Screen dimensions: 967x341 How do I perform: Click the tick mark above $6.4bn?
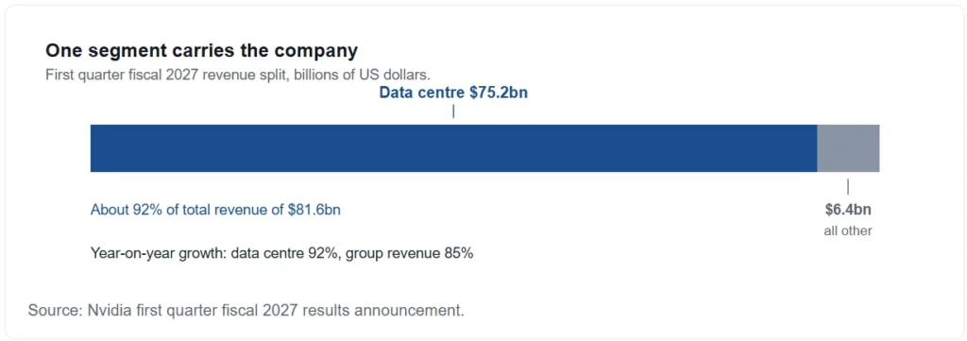click(x=848, y=187)
